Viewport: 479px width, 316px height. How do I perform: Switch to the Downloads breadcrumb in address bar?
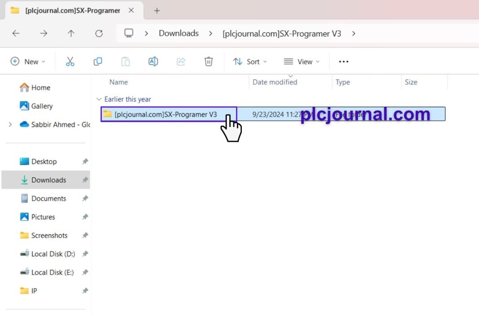(179, 33)
